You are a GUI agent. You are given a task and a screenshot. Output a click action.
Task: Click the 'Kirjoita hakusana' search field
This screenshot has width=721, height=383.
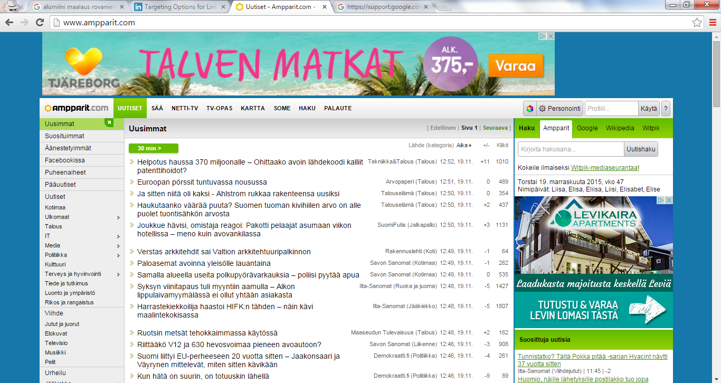pyautogui.click(x=571, y=149)
